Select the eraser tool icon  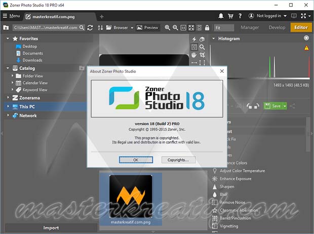(202, 39)
